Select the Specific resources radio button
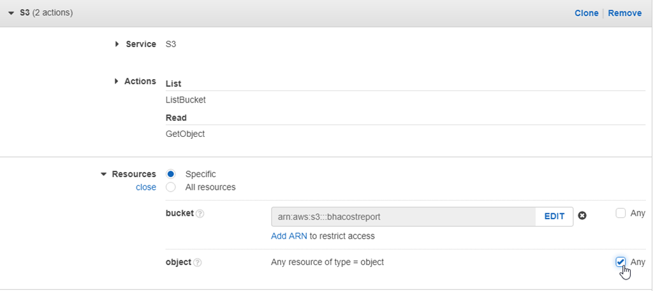 (x=171, y=174)
